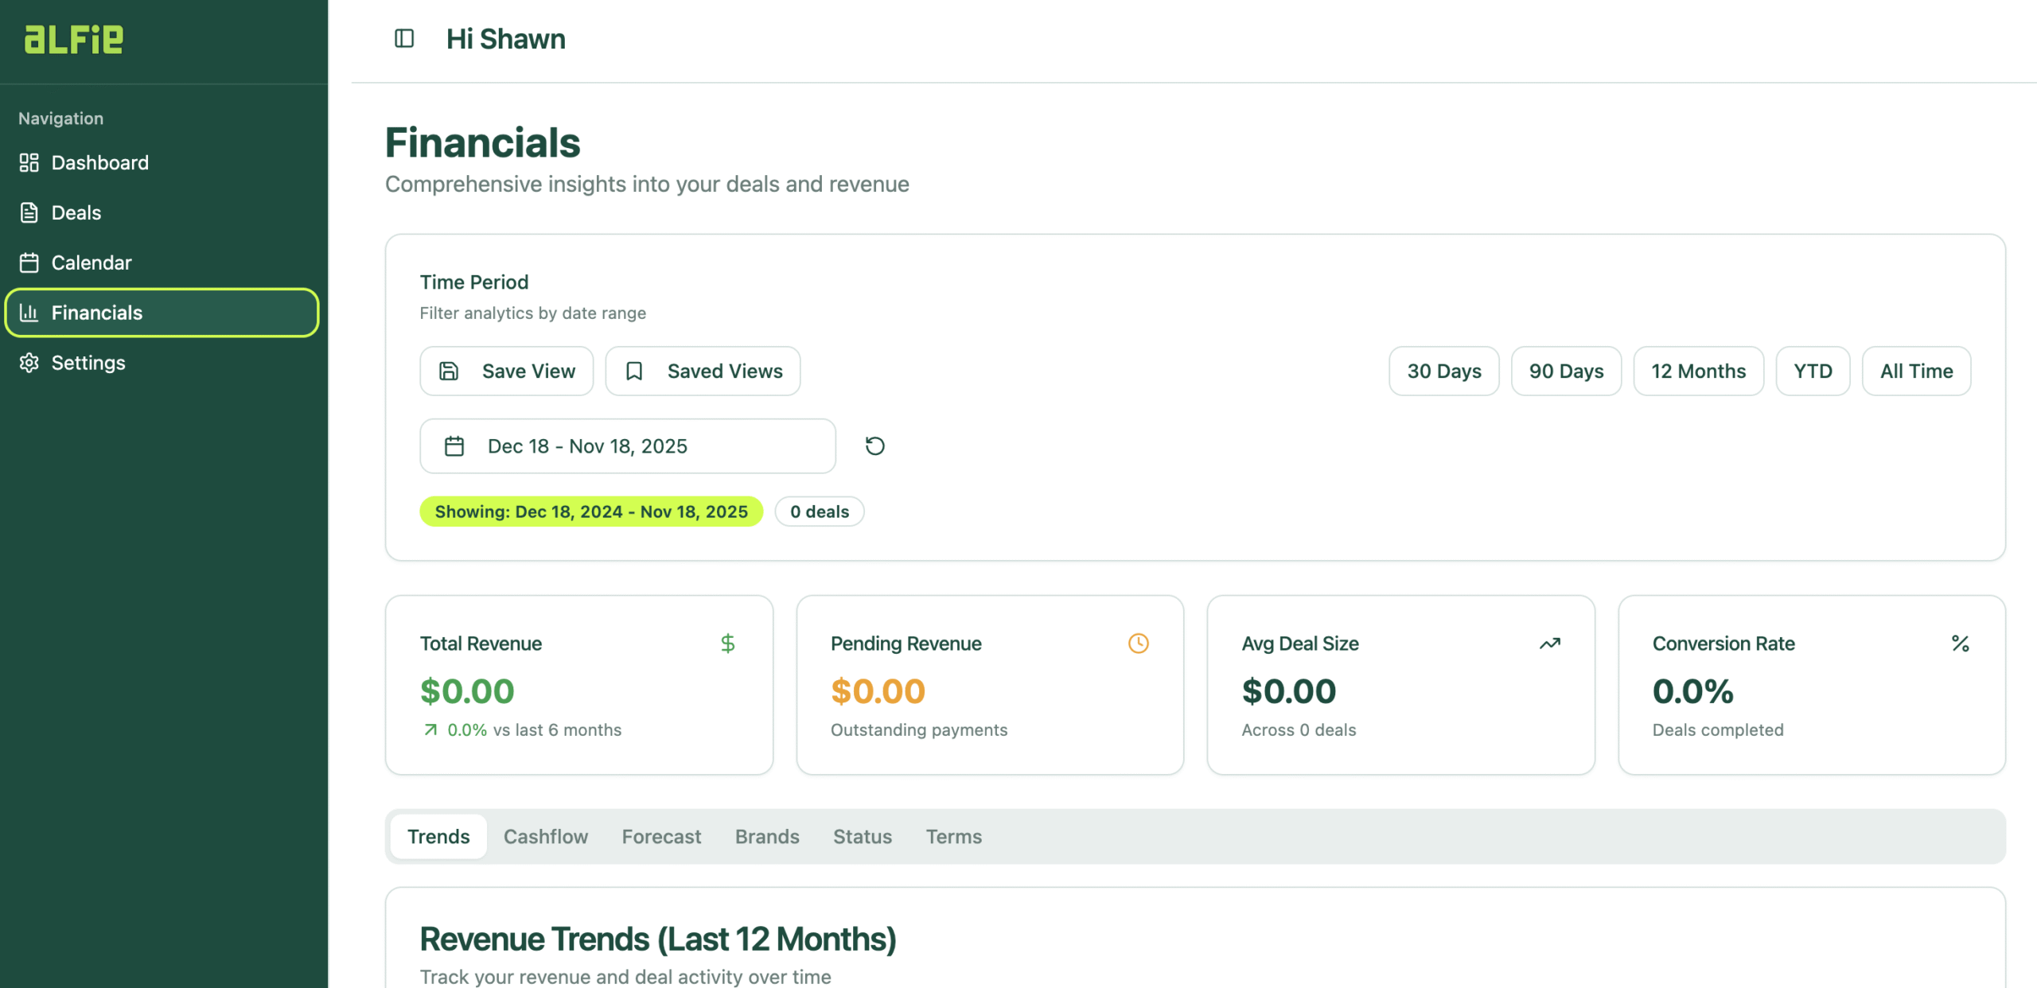Image resolution: width=2037 pixels, height=988 pixels.
Task: Toggle the sidebar collapse icon
Action: pos(404,38)
